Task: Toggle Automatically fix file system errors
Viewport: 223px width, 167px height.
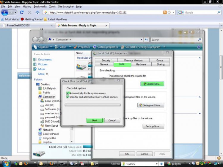Action: (68, 93)
